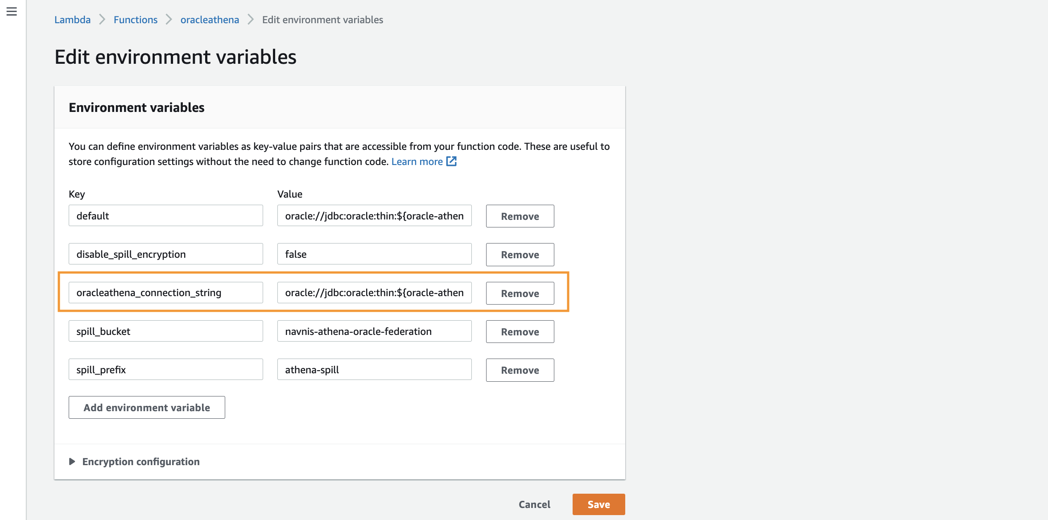Go to Lambda breadcrumb link
The image size is (1048, 520).
(72, 20)
